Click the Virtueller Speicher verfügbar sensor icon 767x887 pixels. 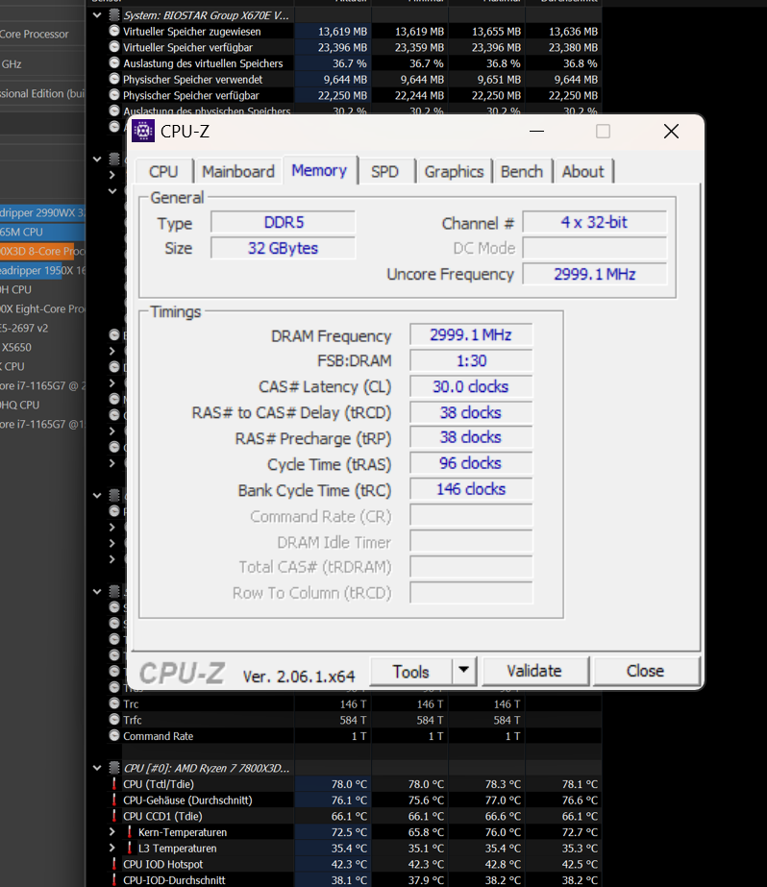point(114,47)
